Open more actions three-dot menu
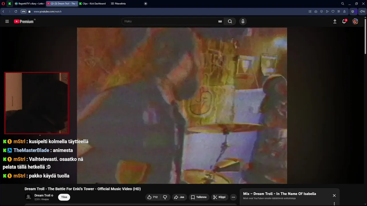Image resolution: width=367 pixels, height=206 pixels. 233,197
